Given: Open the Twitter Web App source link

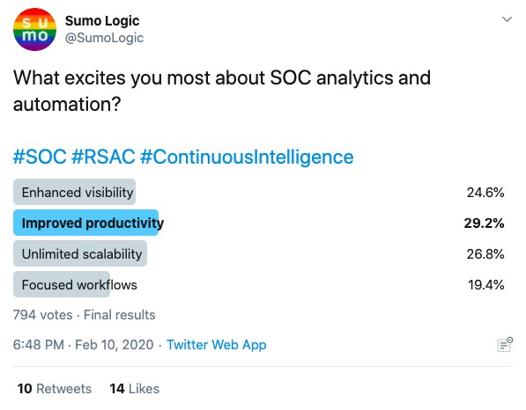Looking at the screenshot, I should 217,345.
